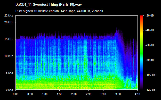Click the '3:30' time axis label

pyautogui.click(x=118, y=94)
